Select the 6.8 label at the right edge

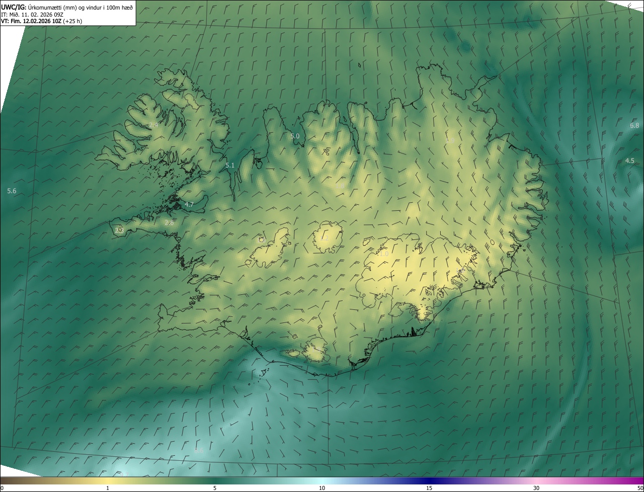click(634, 125)
